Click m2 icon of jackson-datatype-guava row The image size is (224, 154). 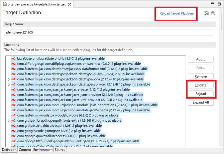(x=13, y=74)
